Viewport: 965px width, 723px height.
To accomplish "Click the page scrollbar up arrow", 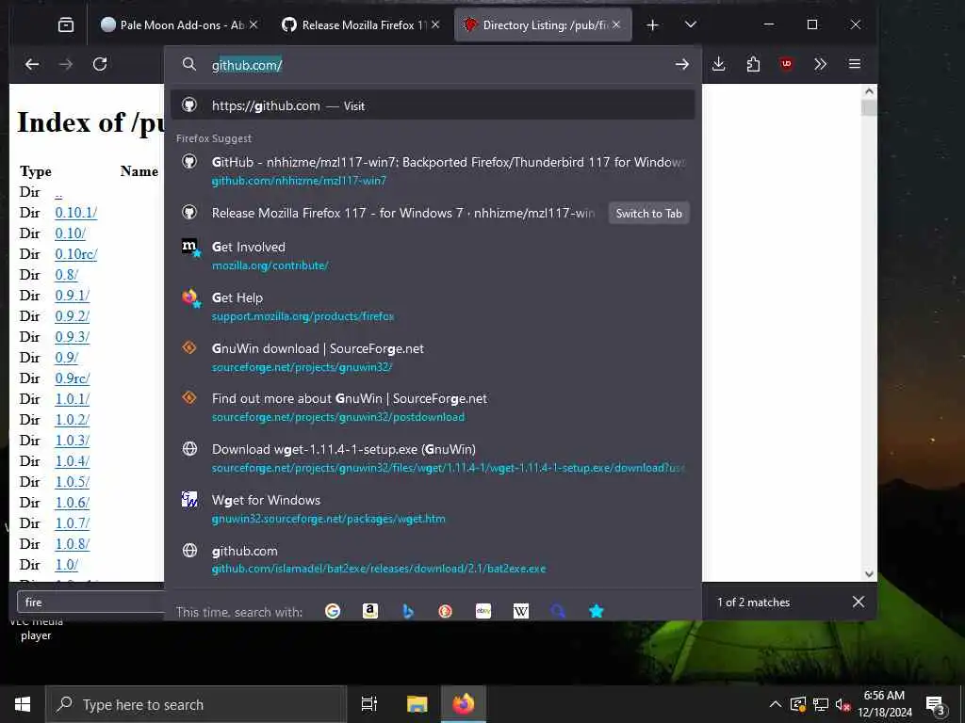I will tap(869, 91).
